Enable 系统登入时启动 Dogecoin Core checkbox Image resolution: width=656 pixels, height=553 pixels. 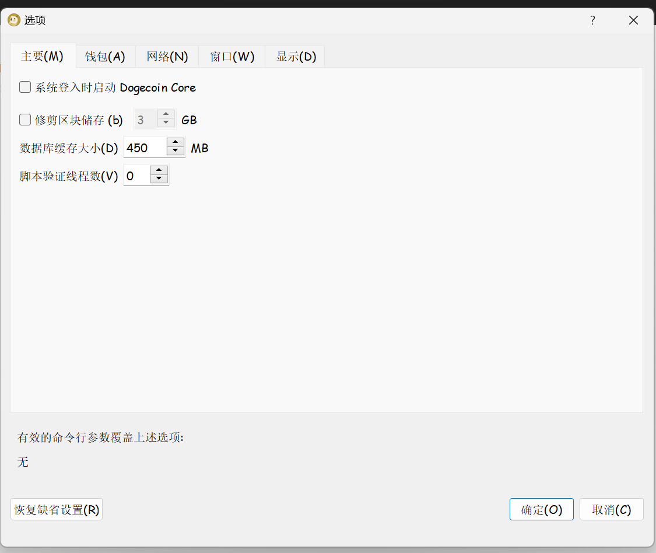tap(25, 87)
